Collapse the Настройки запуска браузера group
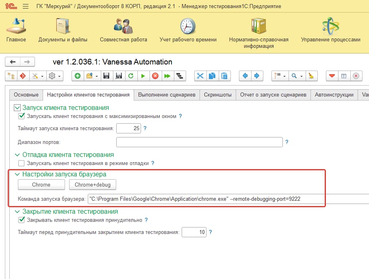Viewport: 369px width, 279px height. click(17, 174)
